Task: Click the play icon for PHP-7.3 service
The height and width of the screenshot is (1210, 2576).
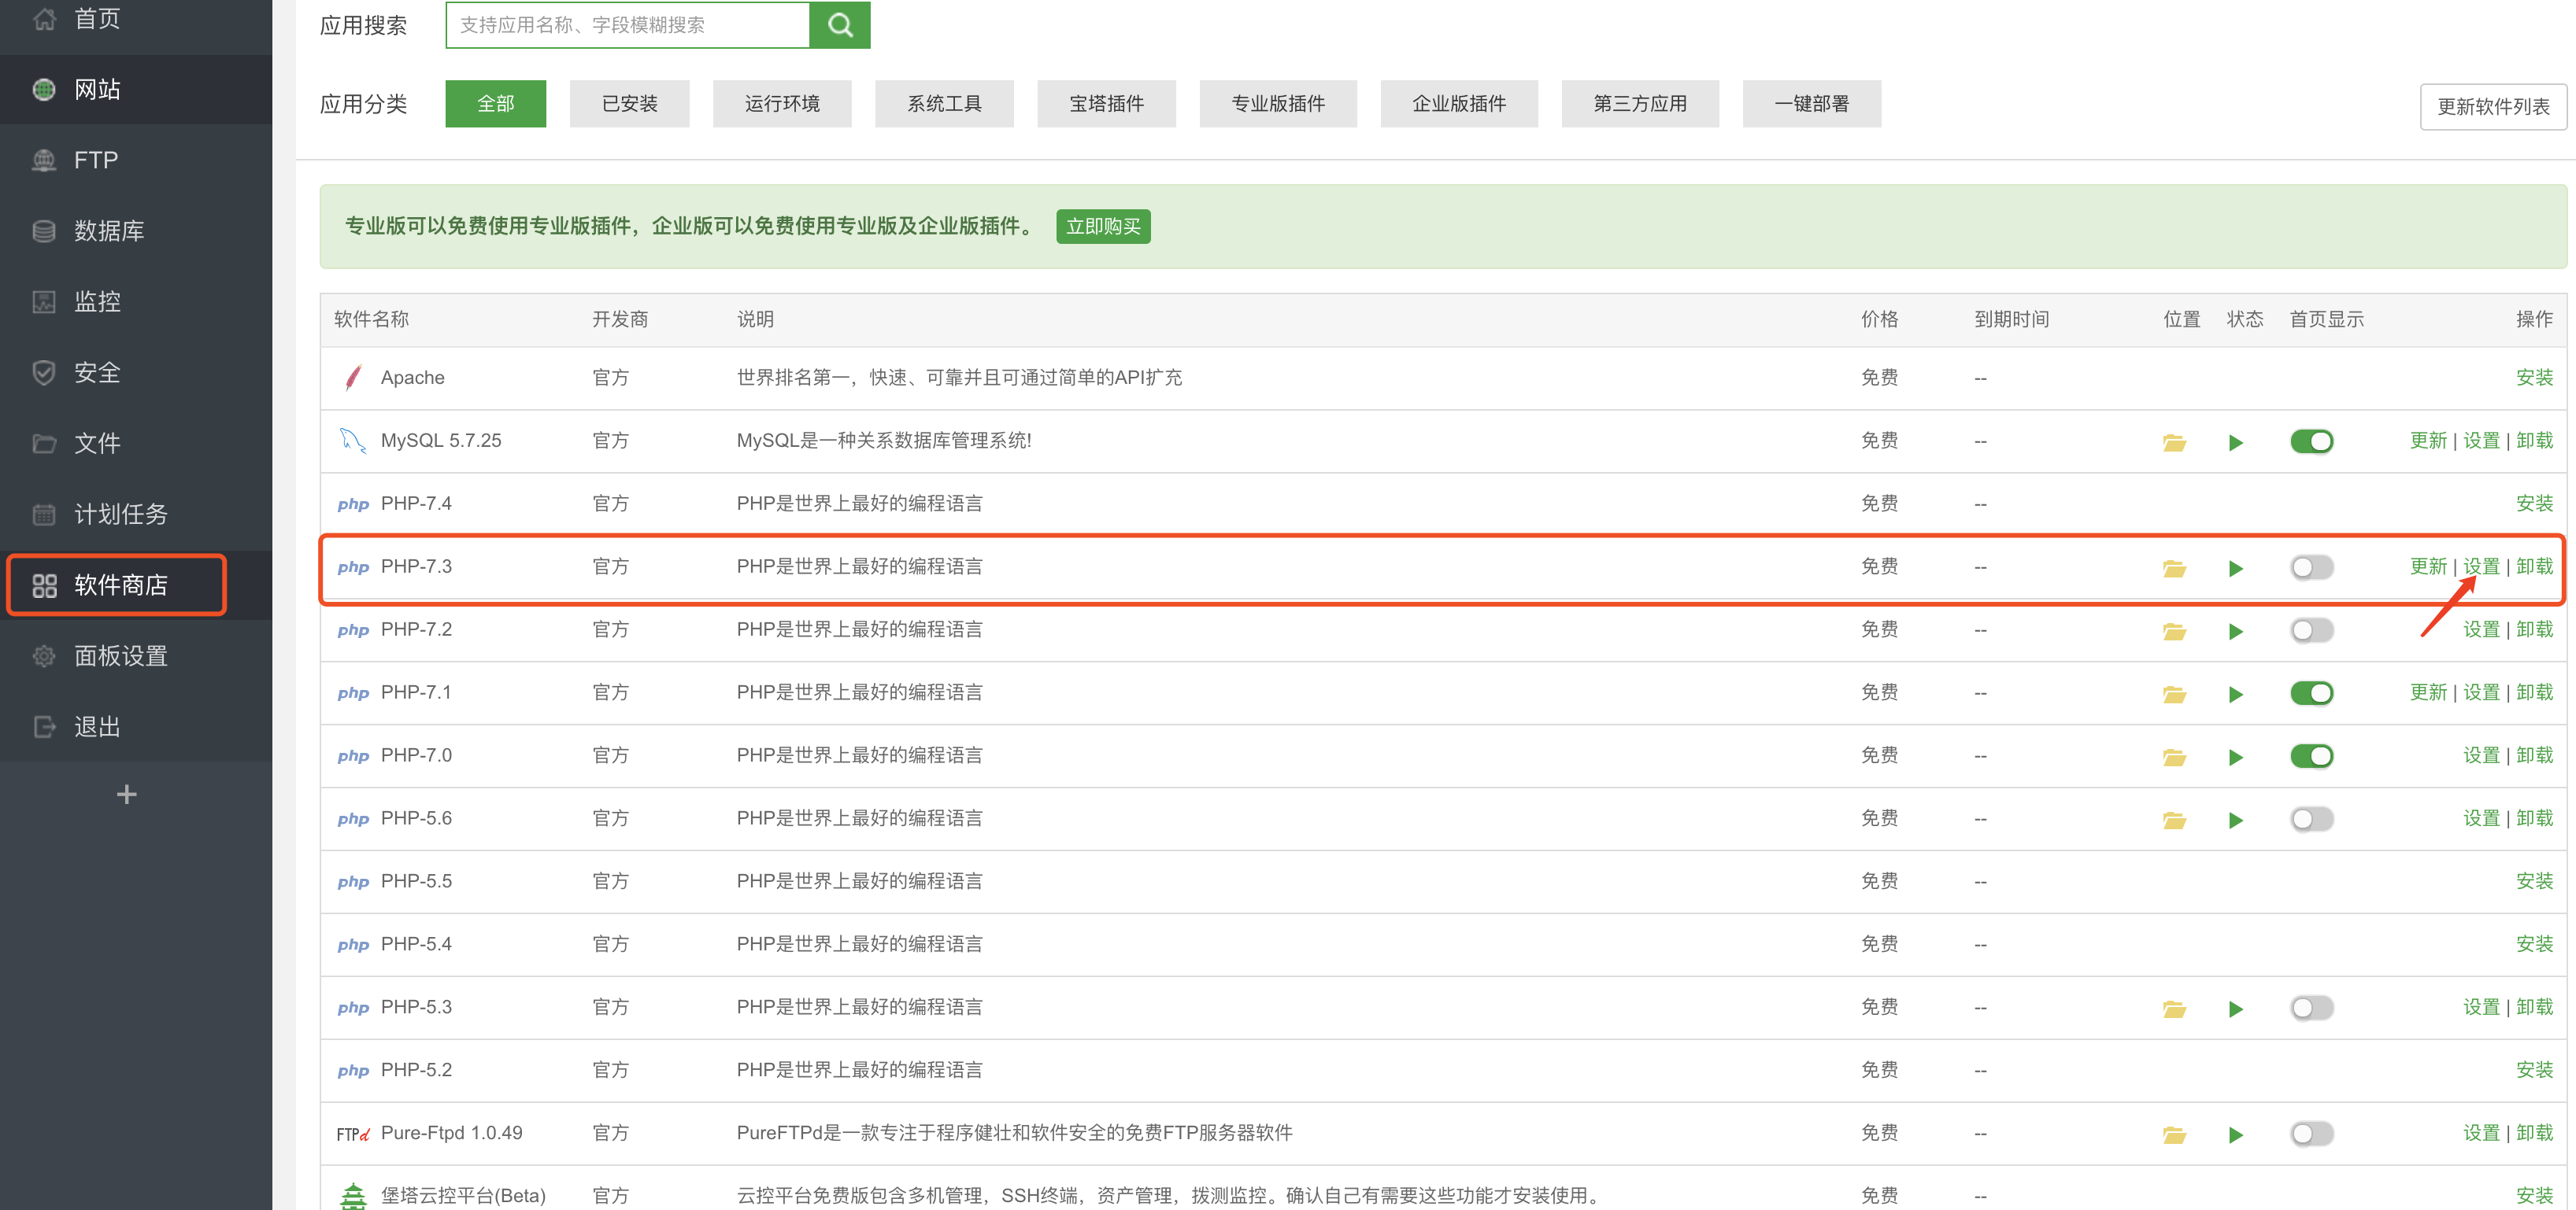Action: [x=2237, y=566]
